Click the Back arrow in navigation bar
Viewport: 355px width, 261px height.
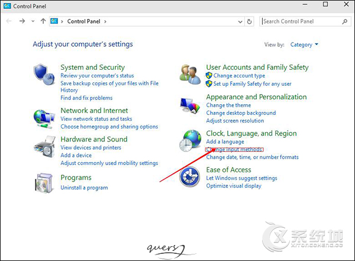pyautogui.click(x=9, y=21)
